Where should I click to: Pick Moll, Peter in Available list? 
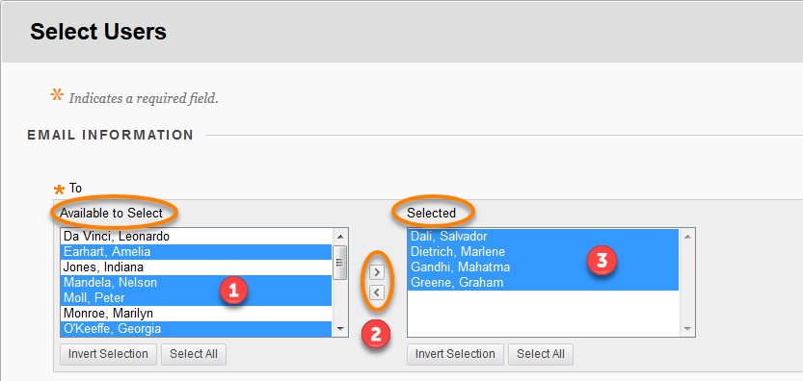point(196,297)
